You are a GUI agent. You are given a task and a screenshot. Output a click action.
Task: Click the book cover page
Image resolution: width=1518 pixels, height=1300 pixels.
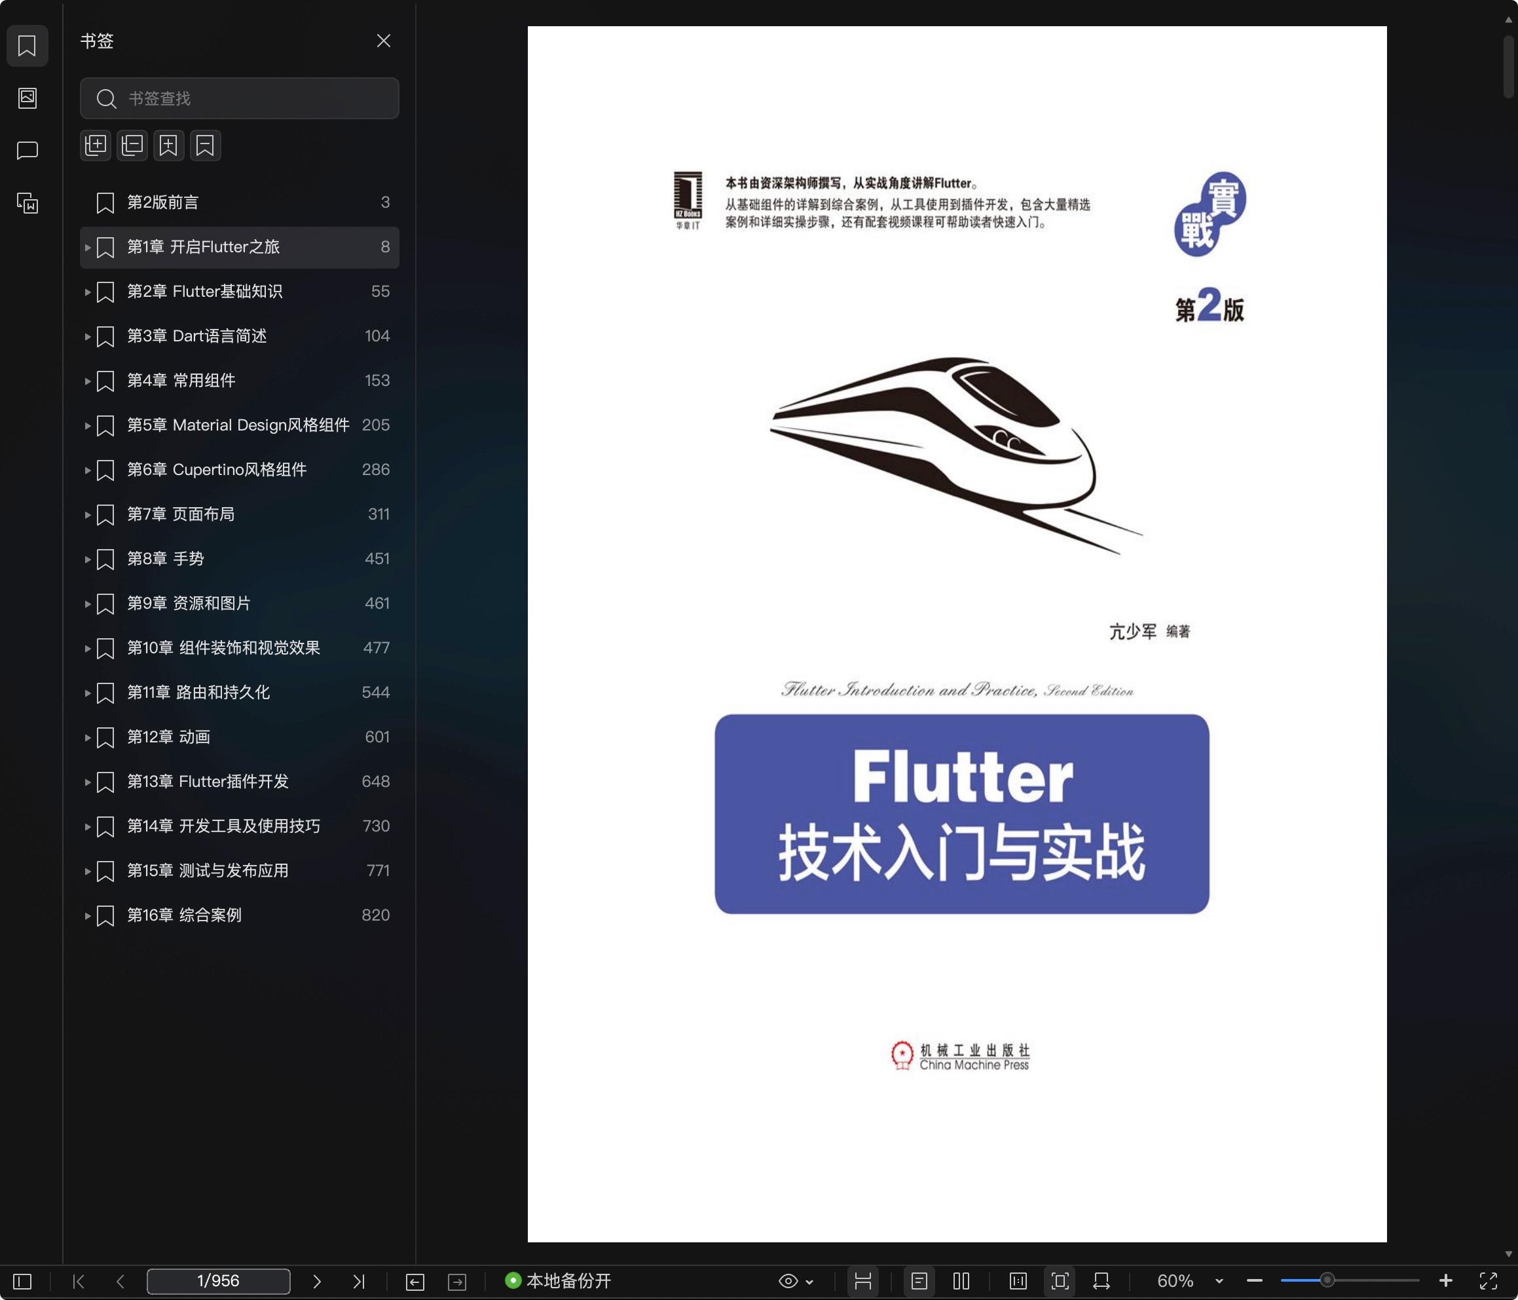[x=957, y=634]
